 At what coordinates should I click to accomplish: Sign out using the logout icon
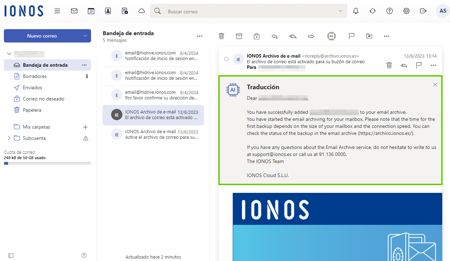point(423,11)
